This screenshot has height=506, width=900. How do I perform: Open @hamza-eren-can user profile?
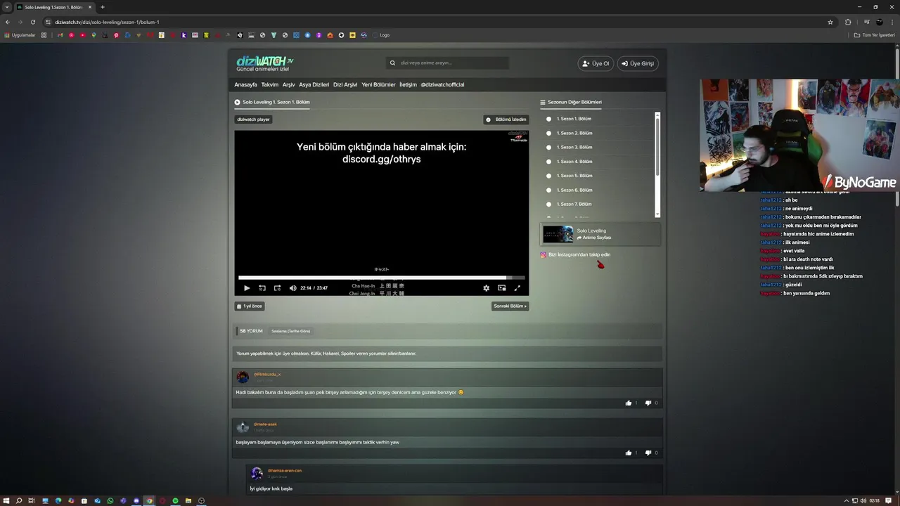[285, 470]
